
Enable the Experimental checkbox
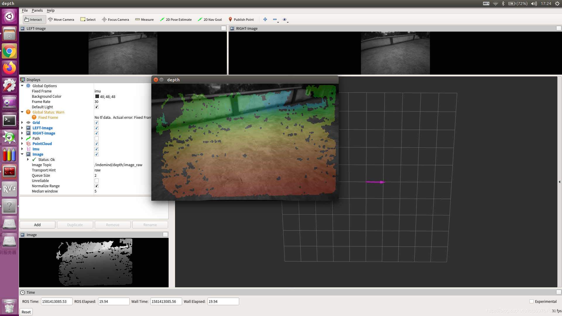click(532, 302)
